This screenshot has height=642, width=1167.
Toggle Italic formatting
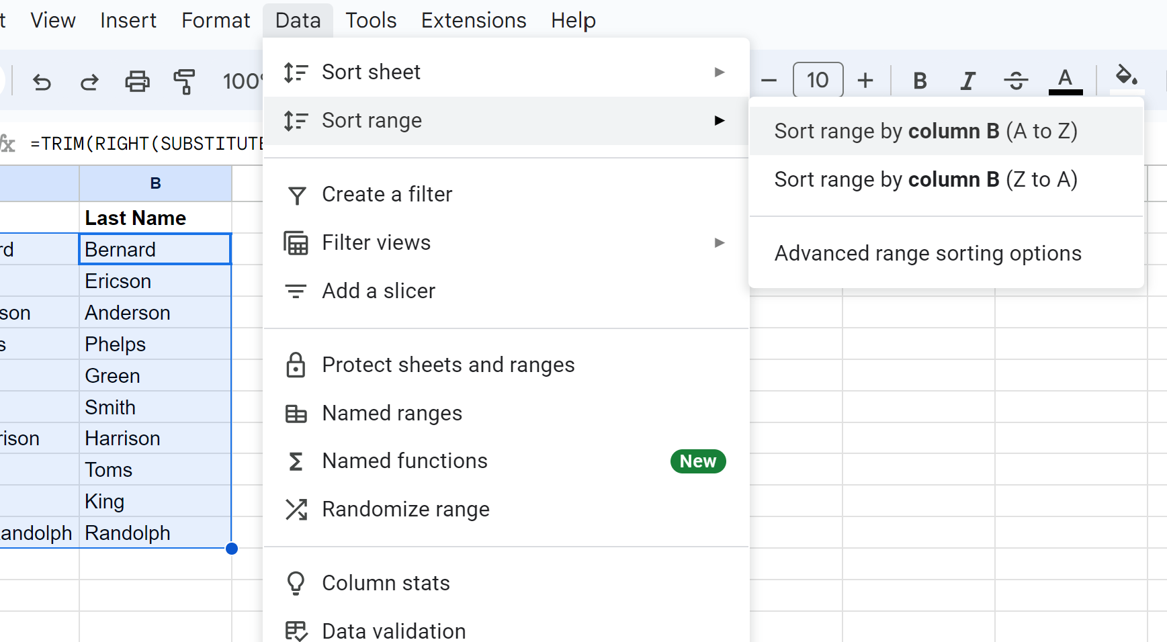(x=967, y=81)
